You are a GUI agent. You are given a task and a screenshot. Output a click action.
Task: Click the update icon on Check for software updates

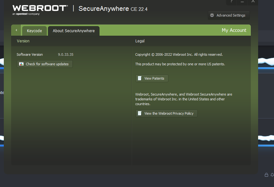pyautogui.click(x=21, y=64)
